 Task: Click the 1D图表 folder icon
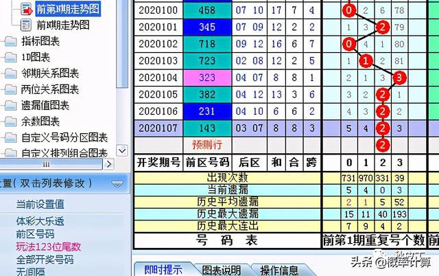11,57
